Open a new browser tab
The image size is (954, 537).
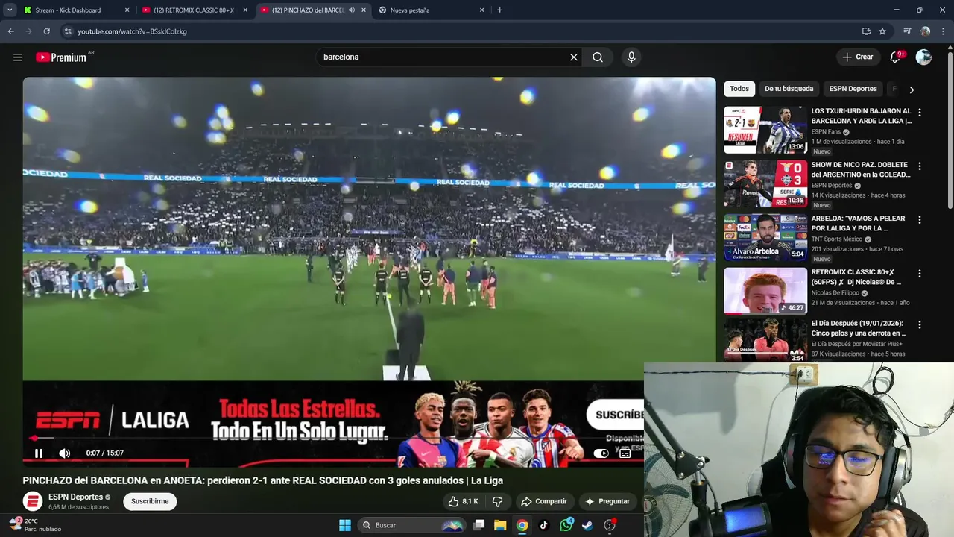pos(499,10)
